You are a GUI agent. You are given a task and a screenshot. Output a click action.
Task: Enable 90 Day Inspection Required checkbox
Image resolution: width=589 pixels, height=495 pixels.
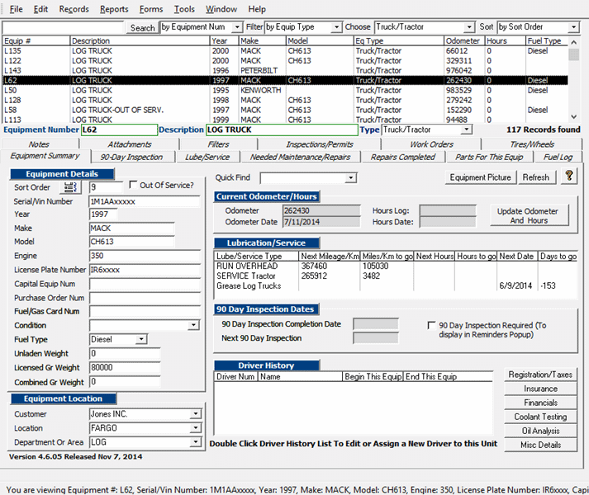click(x=431, y=325)
